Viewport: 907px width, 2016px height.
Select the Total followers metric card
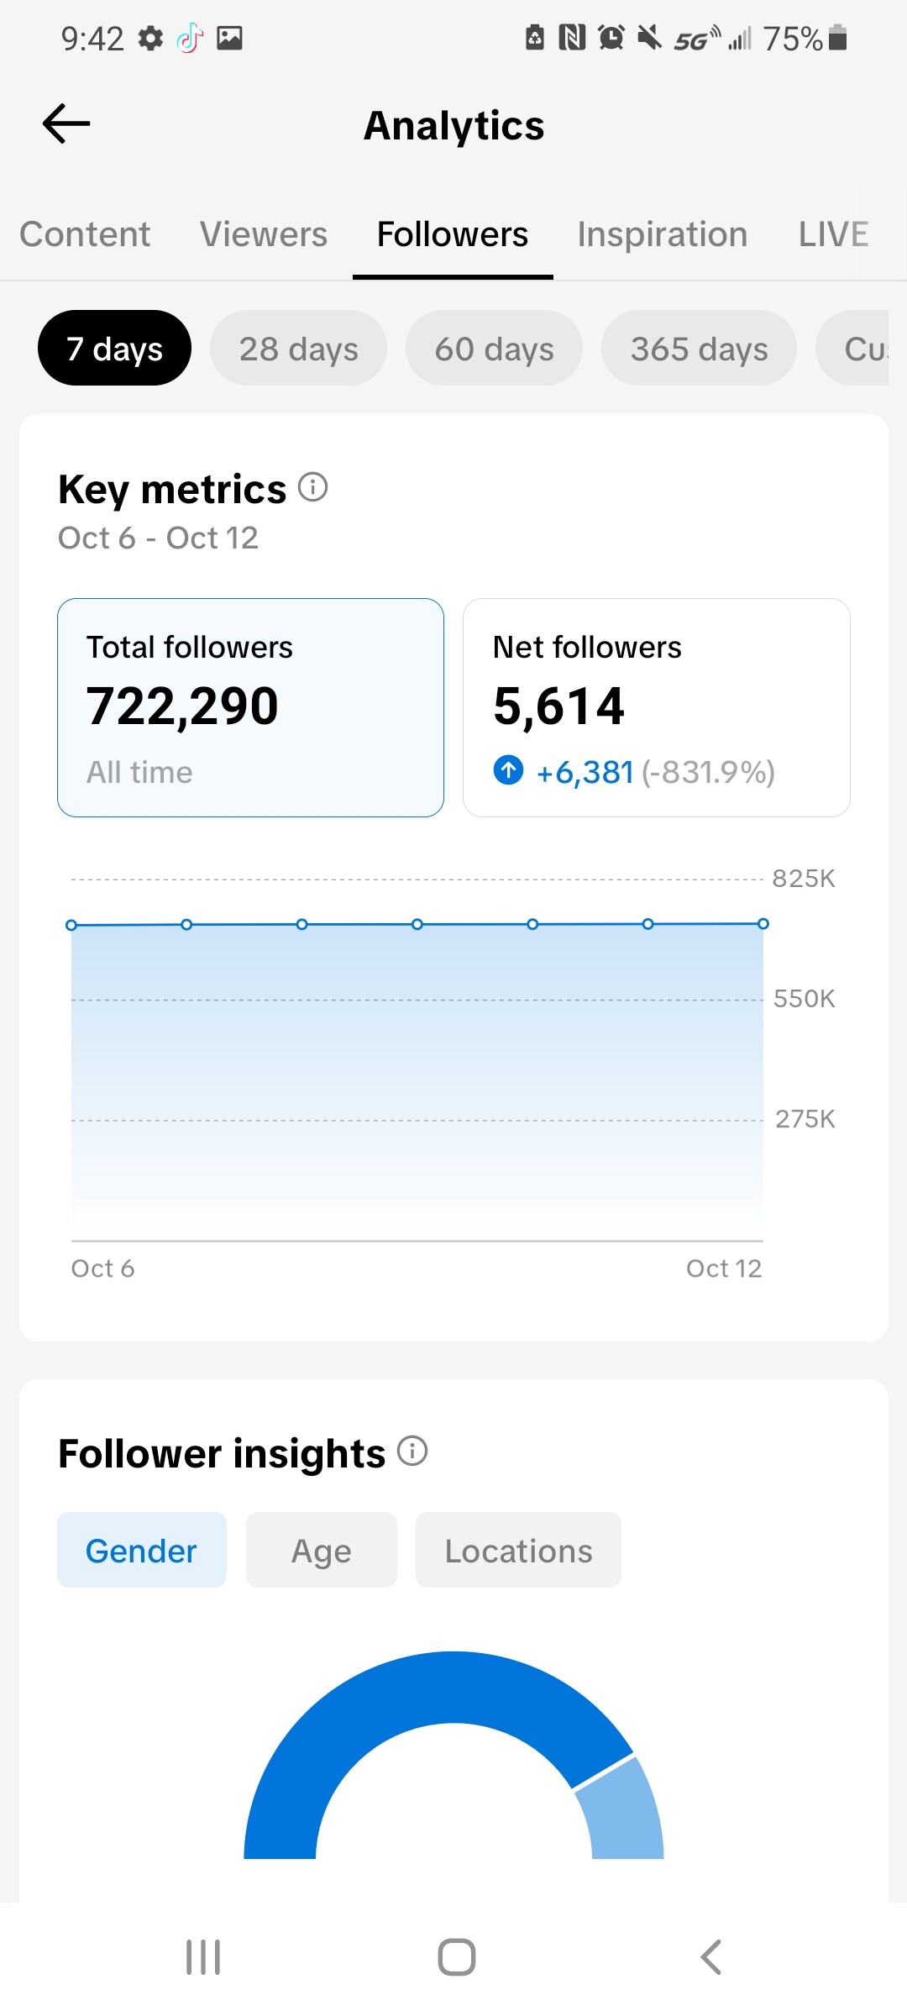click(x=250, y=707)
